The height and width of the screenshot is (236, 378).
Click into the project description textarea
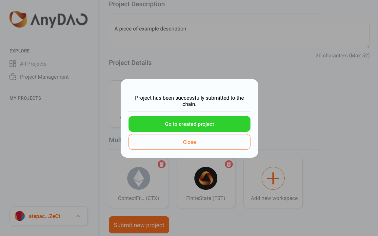[239, 35]
